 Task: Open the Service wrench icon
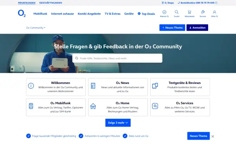tap(203, 12)
